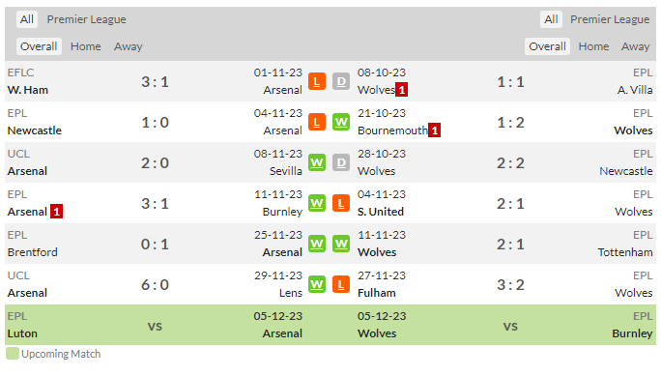Click the D badge for Wolves 08-10-23 match
The height and width of the screenshot is (376, 661).
point(341,81)
